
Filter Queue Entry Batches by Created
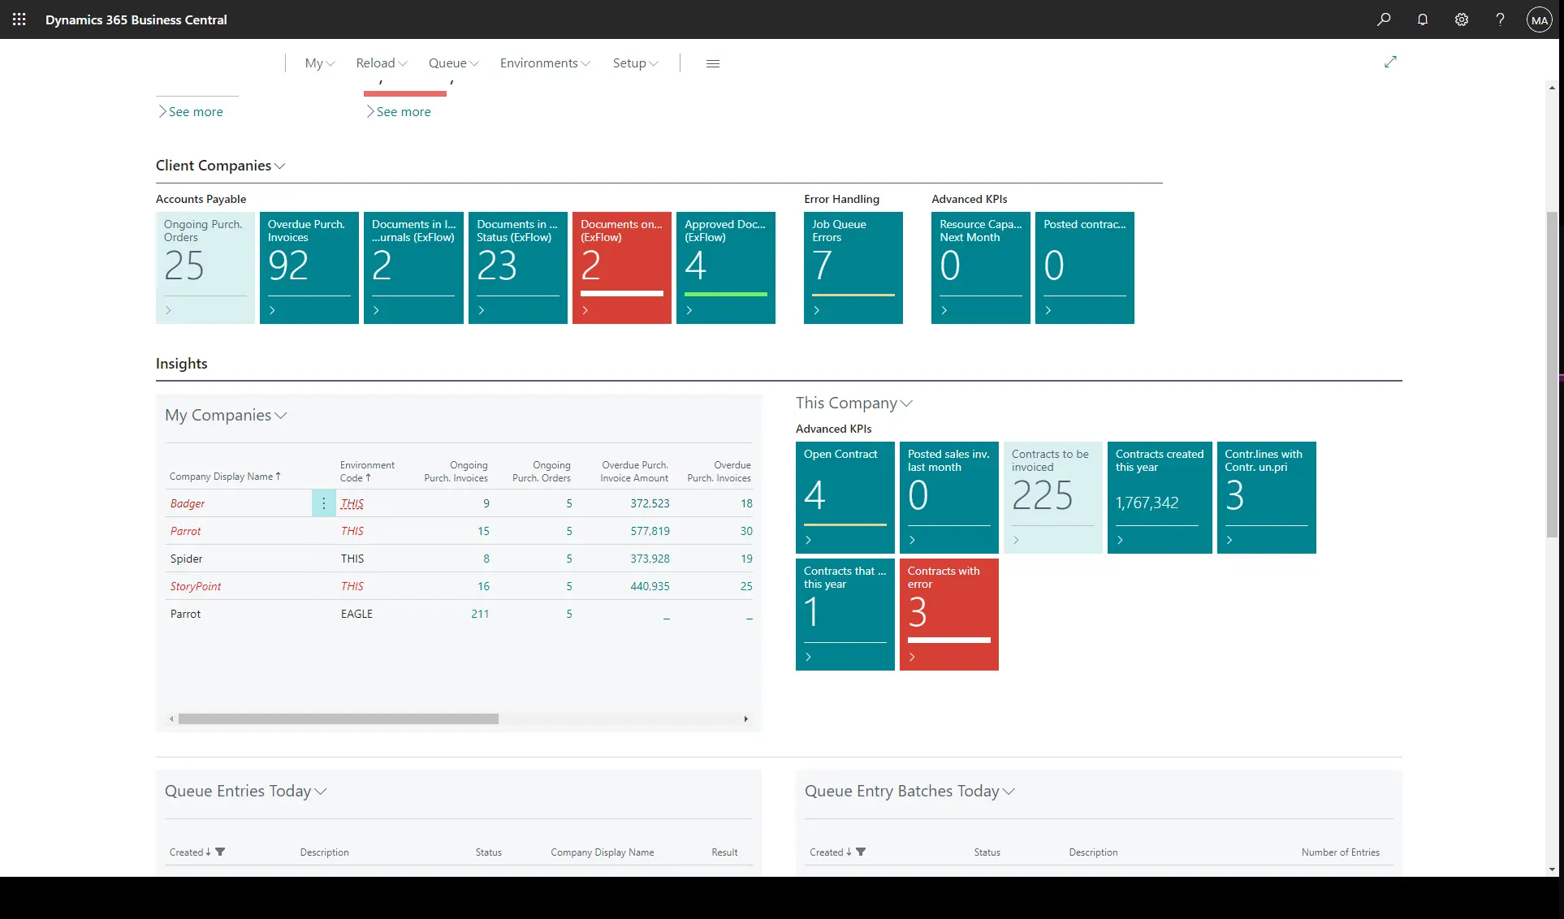coord(861,852)
